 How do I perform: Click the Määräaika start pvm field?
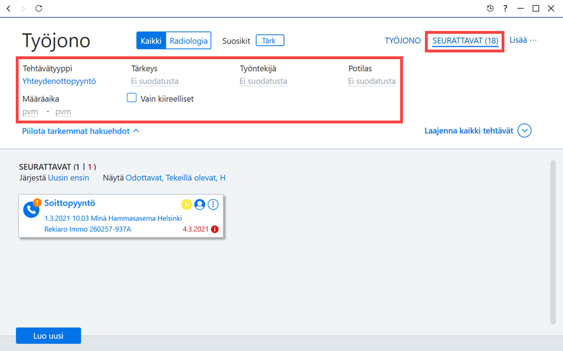coord(30,112)
